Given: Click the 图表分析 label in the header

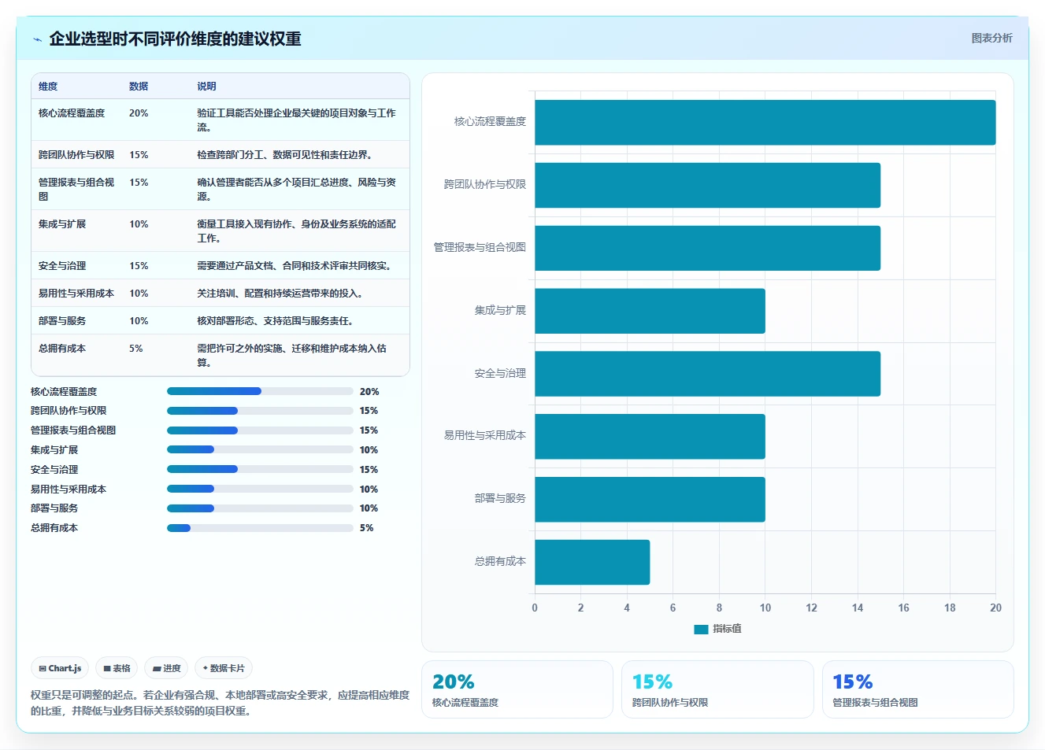Looking at the screenshot, I should (991, 38).
